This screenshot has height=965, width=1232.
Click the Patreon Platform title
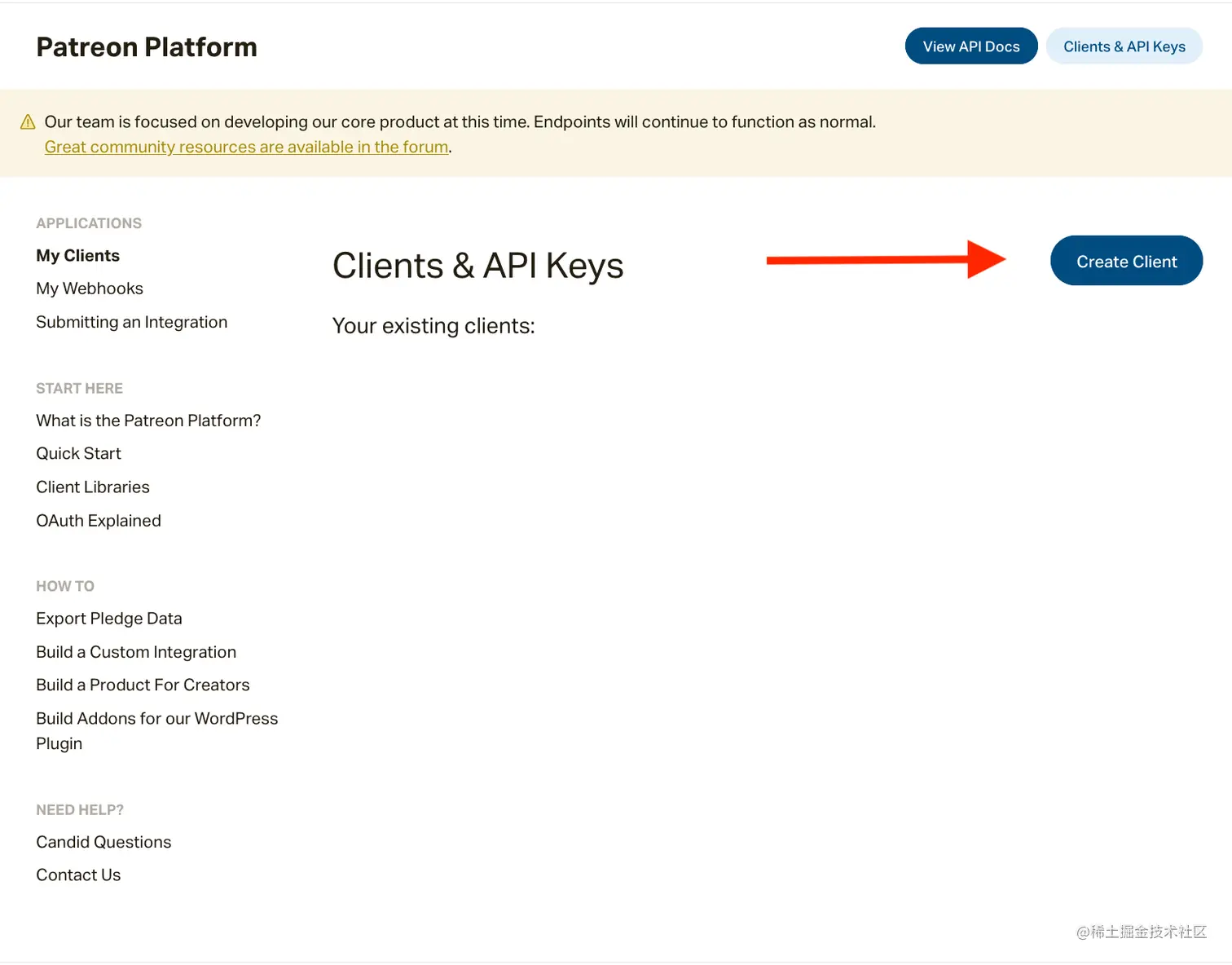(147, 47)
